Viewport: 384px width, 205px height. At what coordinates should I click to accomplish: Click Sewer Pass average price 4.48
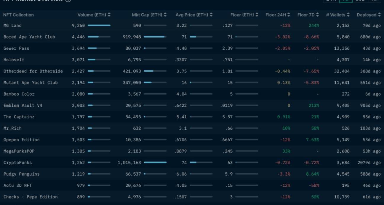[x=181, y=48]
